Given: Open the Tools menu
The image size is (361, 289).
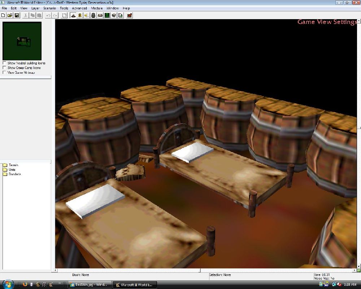Looking at the screenshot, I should tap(64, 8).
